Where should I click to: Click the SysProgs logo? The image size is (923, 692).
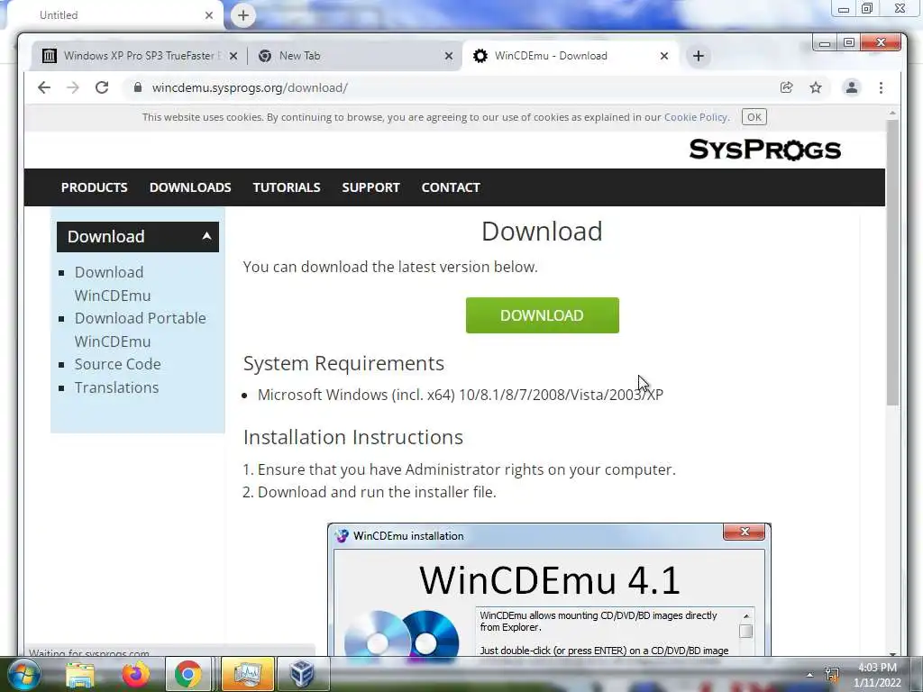764,150
